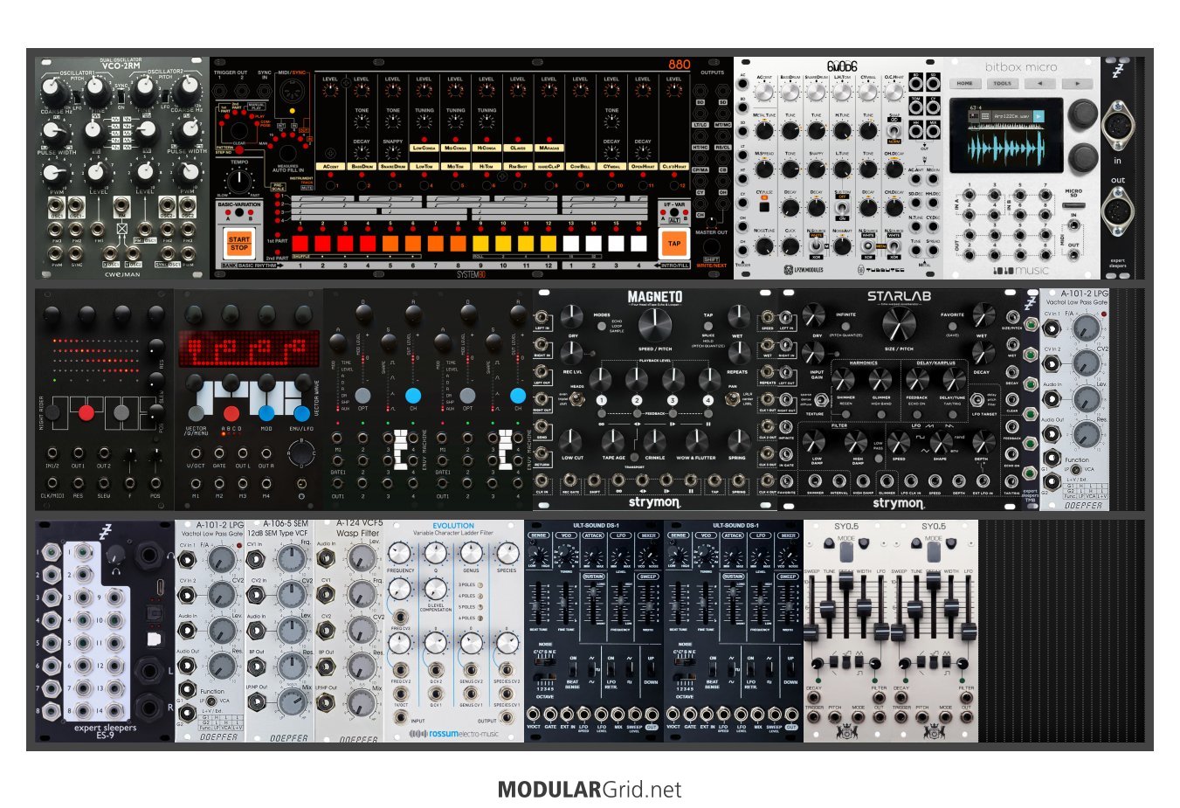Select red step button 1 on the 880 sequencer
1180x808 pixels.
click(x=300, y=244)
